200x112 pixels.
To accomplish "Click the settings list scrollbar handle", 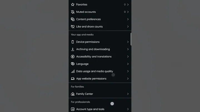I will [131, 39].
